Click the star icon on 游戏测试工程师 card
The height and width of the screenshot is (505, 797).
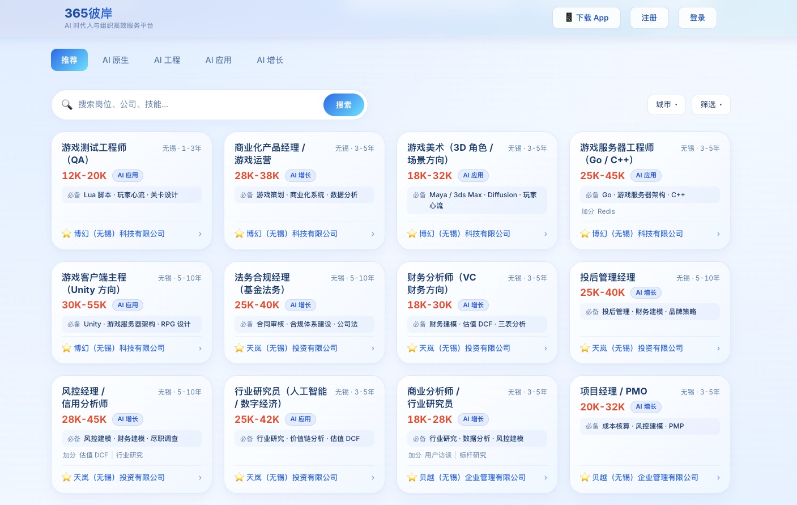tap(66, 234)
